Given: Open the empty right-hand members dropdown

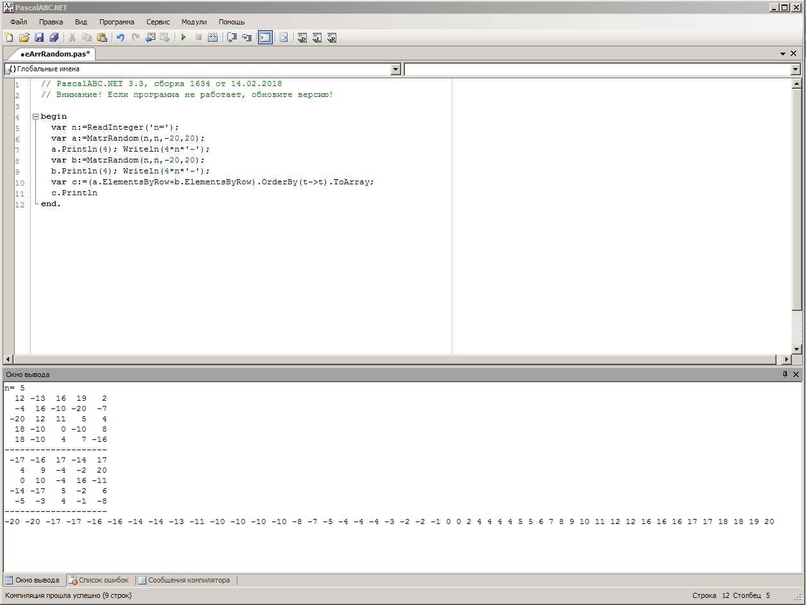Looking at the screenshot, I should click(795, 69).
